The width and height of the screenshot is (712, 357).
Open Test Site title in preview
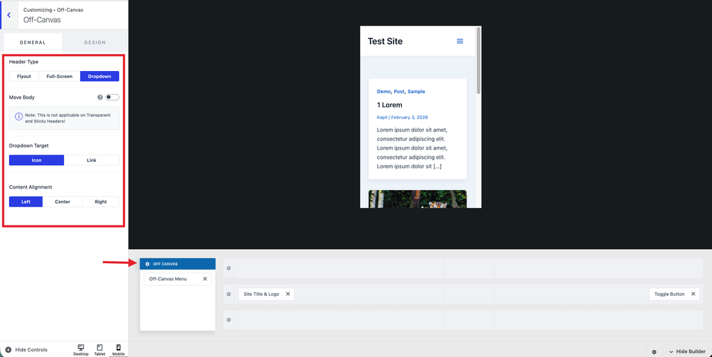(385, 41)
